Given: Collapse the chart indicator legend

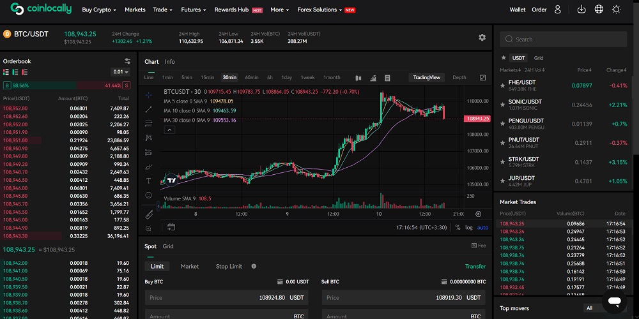Looking at the screenshot, I should coord(169,130).
